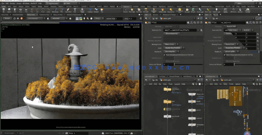Toggle the pause render button
This screenshot has height=135, width=262.
tap(18, 18)
